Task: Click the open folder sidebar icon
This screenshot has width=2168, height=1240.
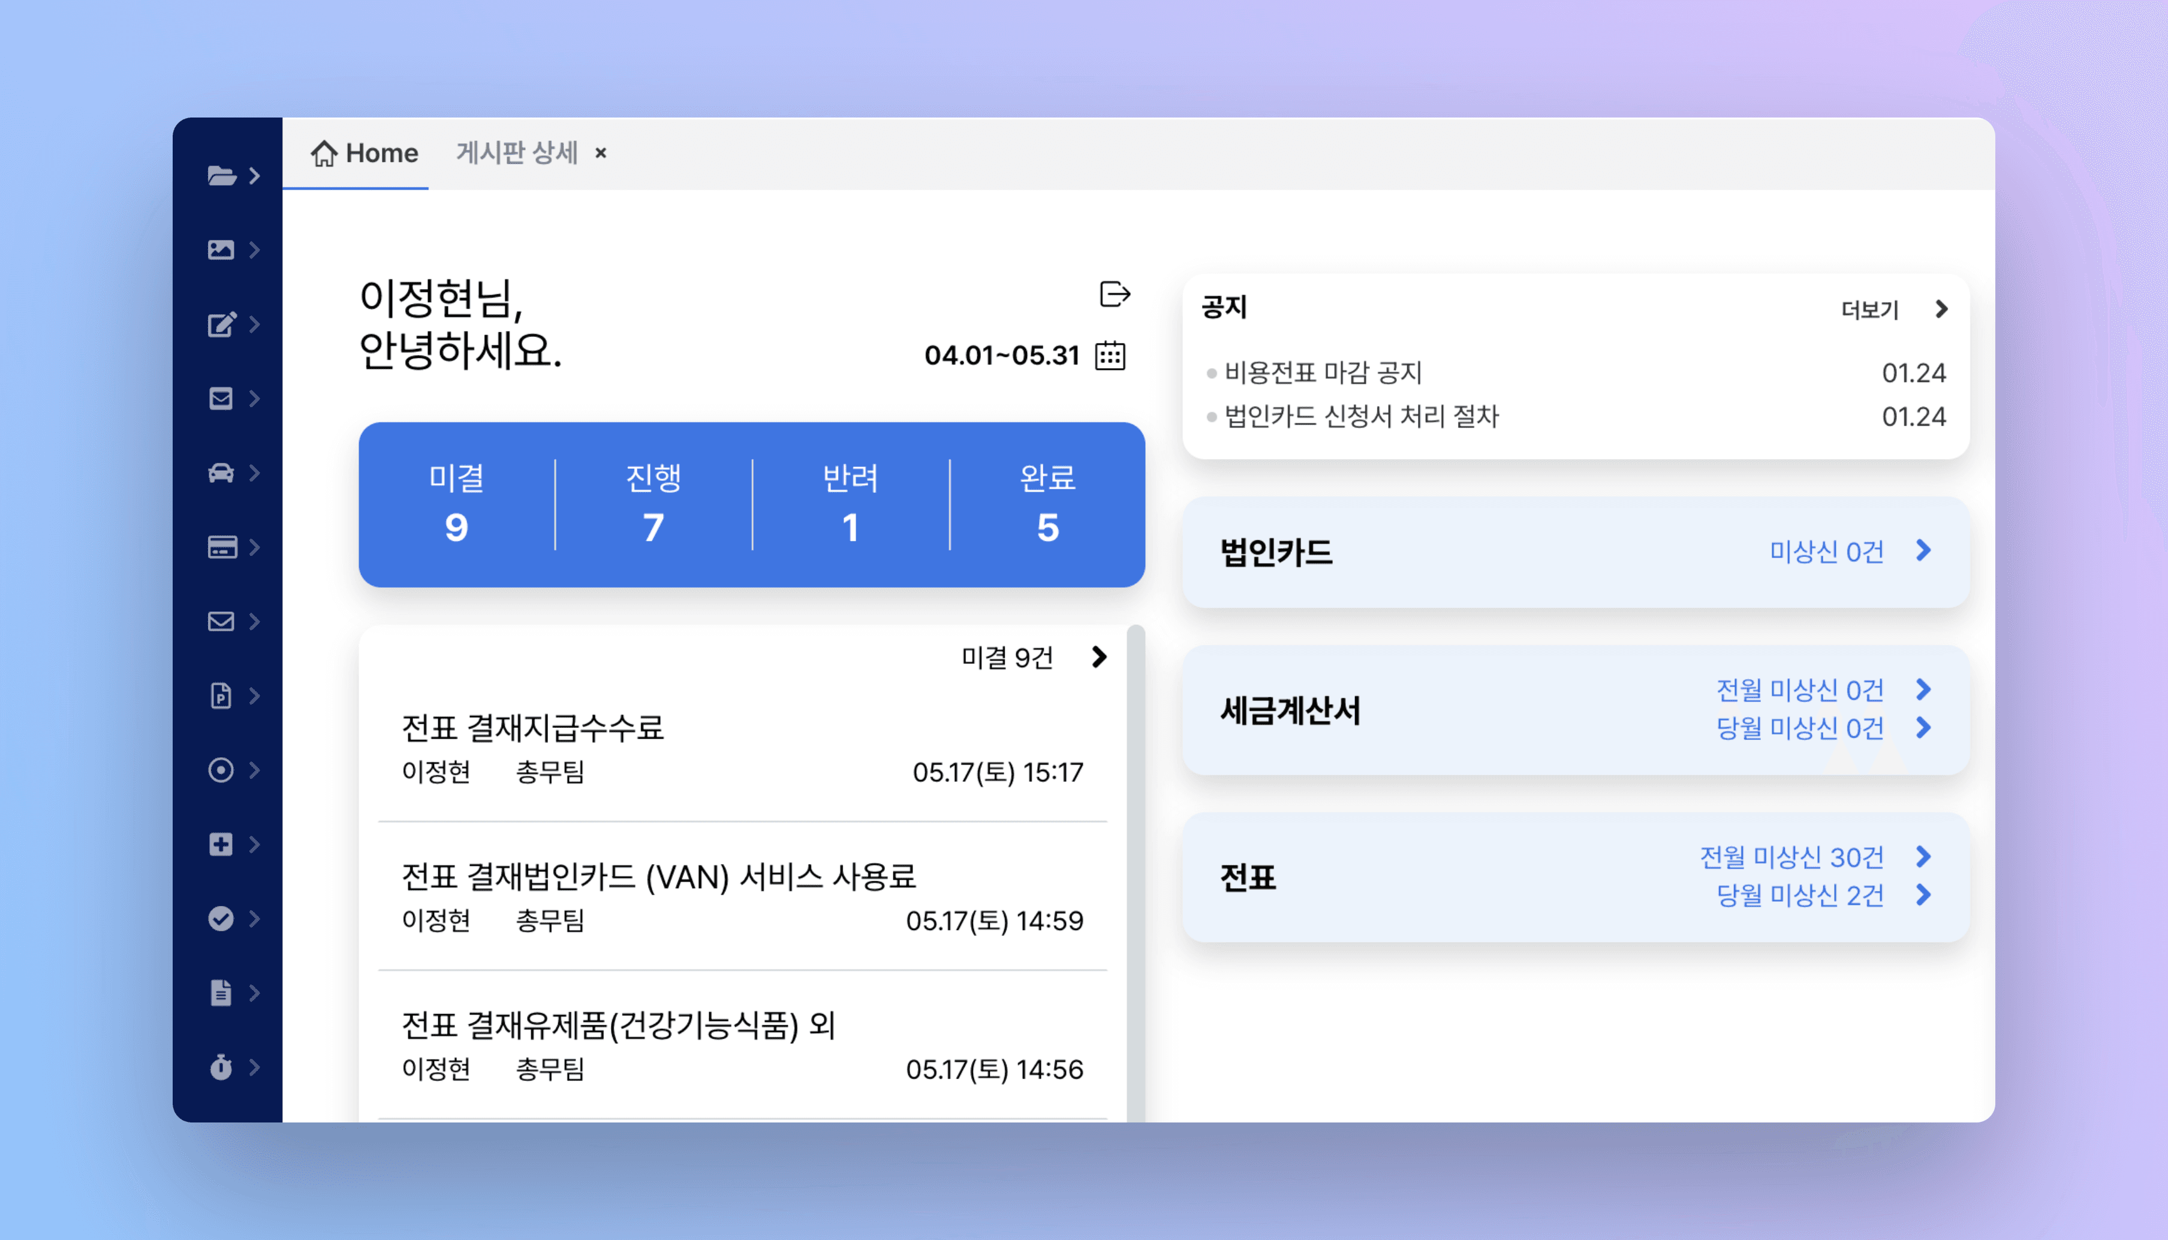Action: point(221,176)
